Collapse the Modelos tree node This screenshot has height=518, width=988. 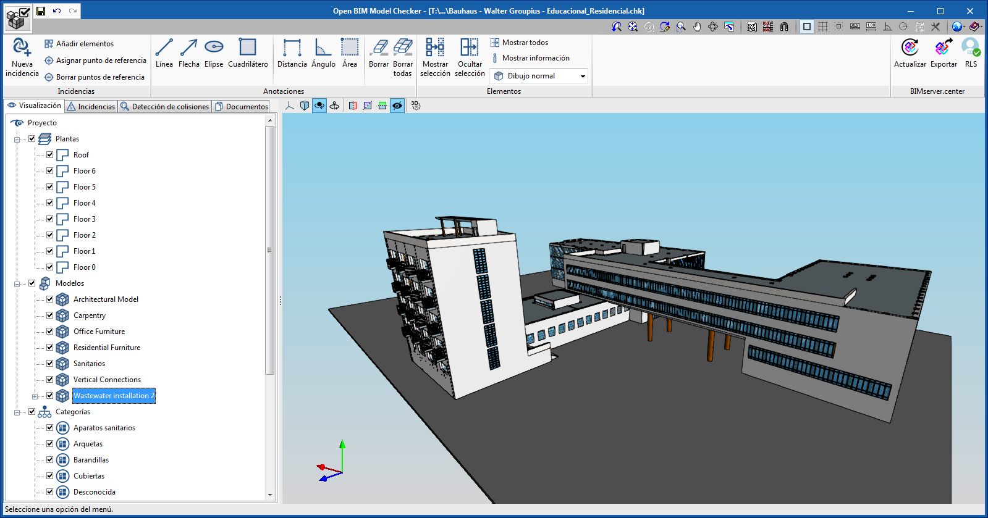[x=17, y=284]
